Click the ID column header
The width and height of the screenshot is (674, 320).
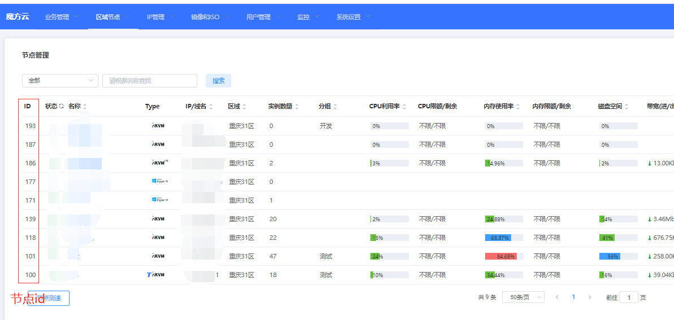27,106
